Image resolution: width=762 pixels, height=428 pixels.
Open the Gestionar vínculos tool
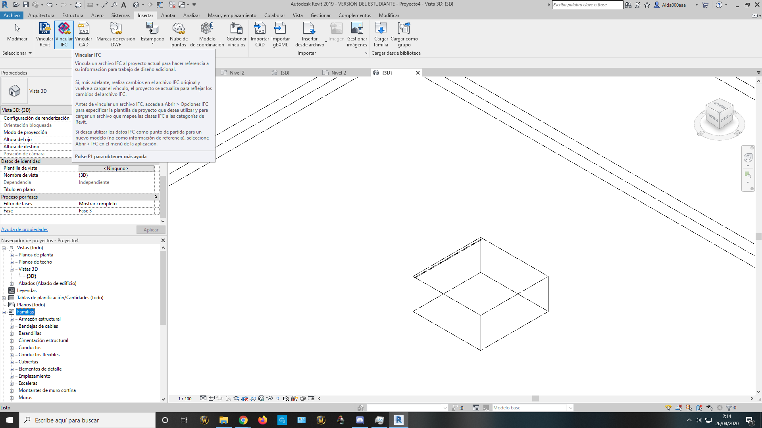(x=236, y=34)
